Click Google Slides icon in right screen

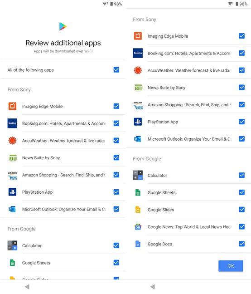tap(138, 210)
